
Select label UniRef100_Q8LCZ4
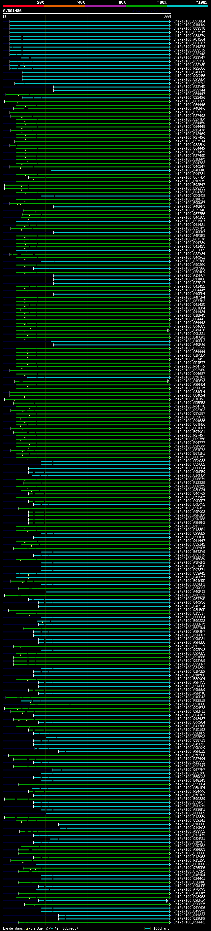189,490
